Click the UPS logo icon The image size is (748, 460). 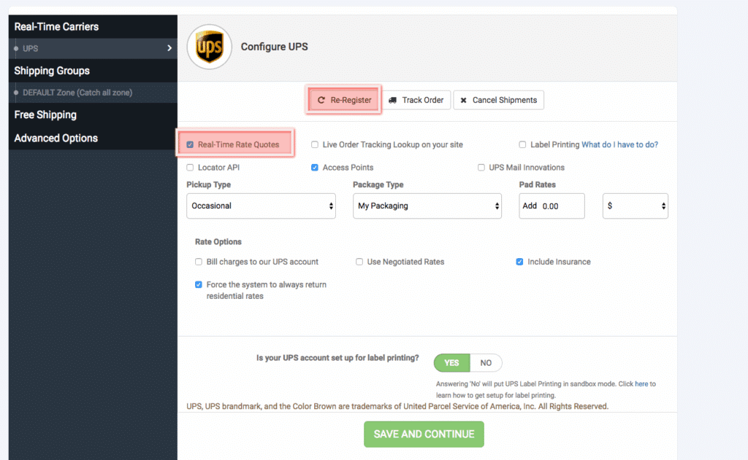(210, 47)
